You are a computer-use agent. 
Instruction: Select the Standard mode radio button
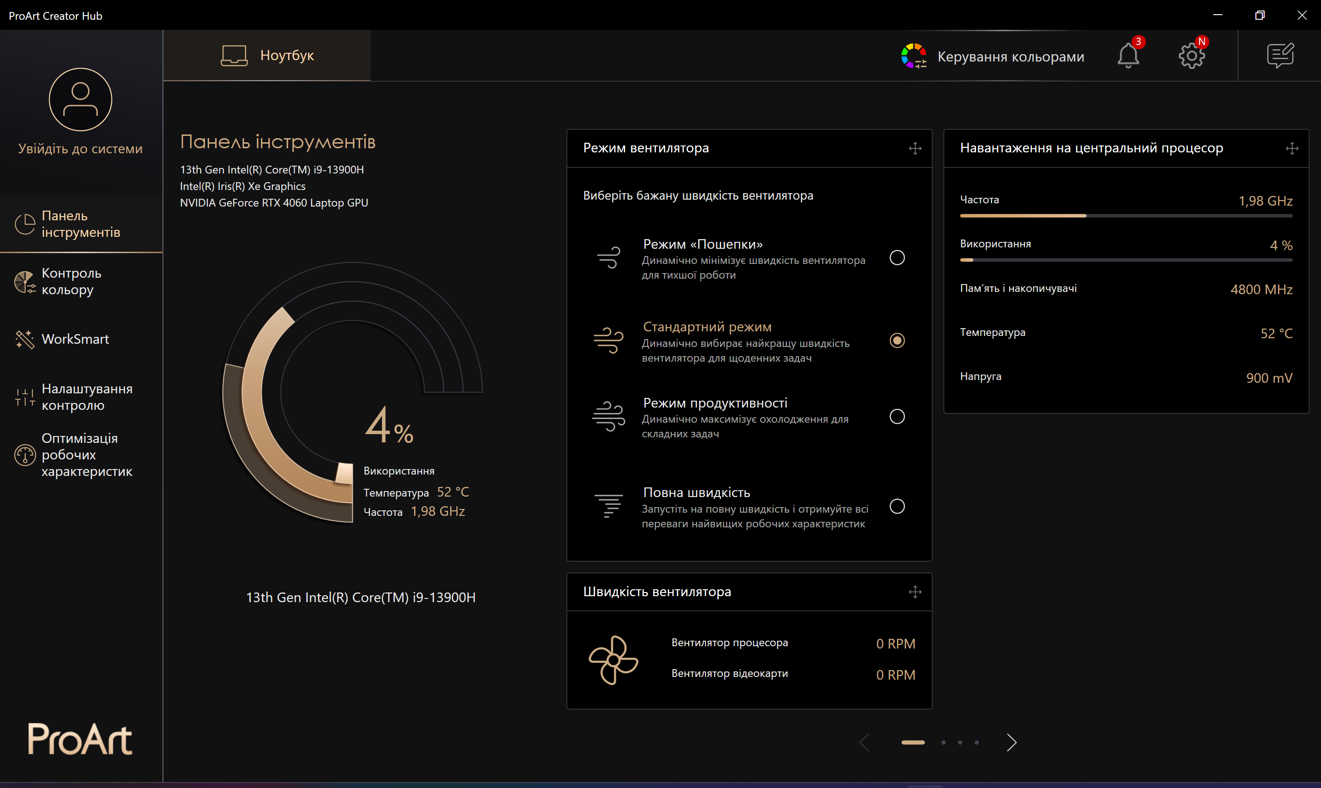897,341
